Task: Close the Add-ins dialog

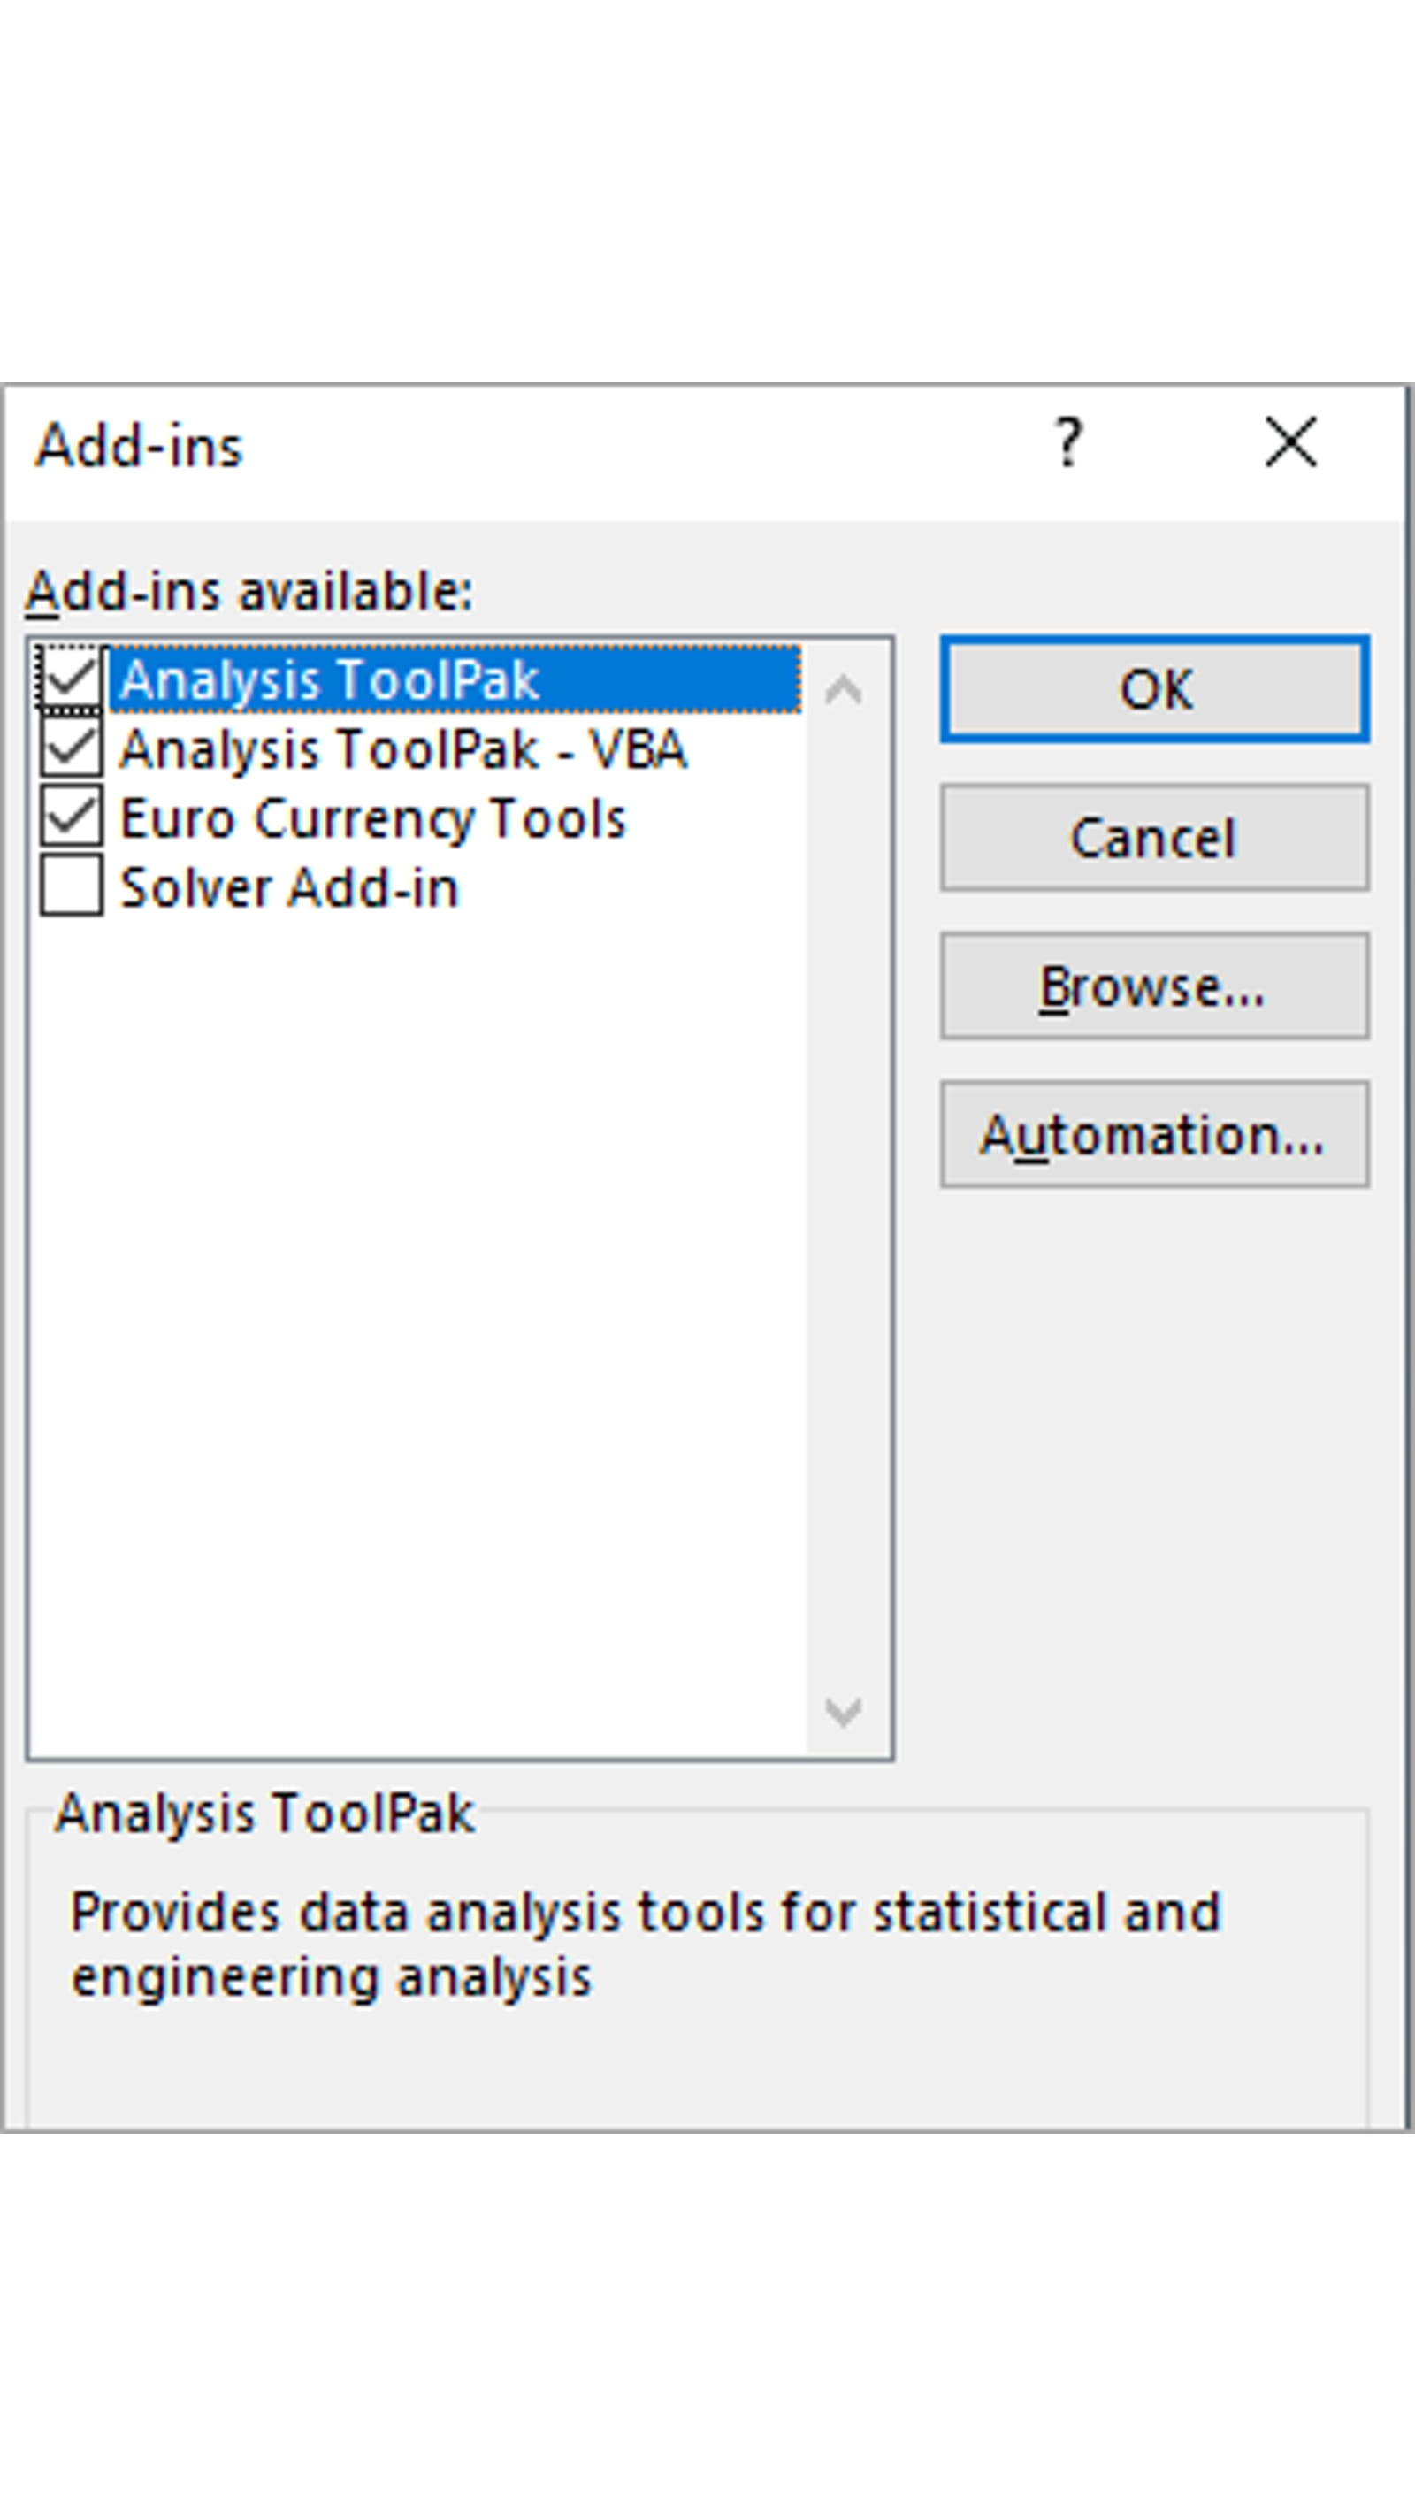Action: pos(1290,443)
